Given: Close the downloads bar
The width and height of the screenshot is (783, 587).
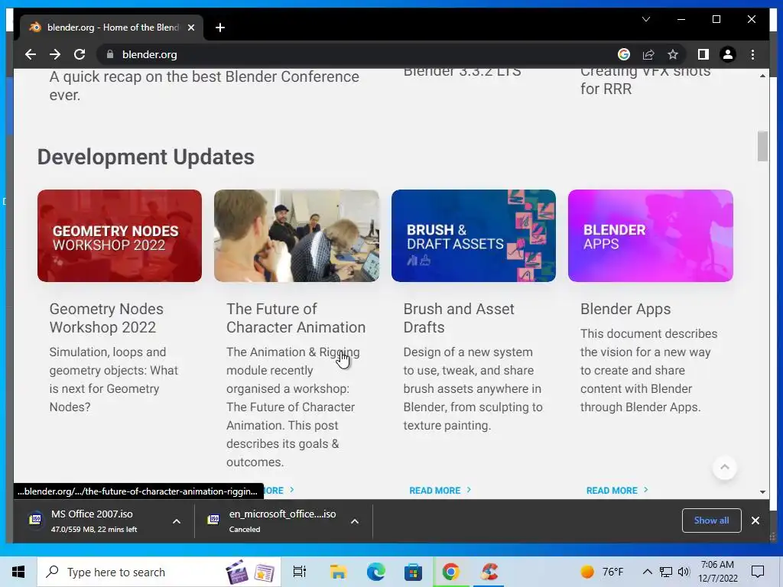Looking at the screenshot, I should (755, 520).
